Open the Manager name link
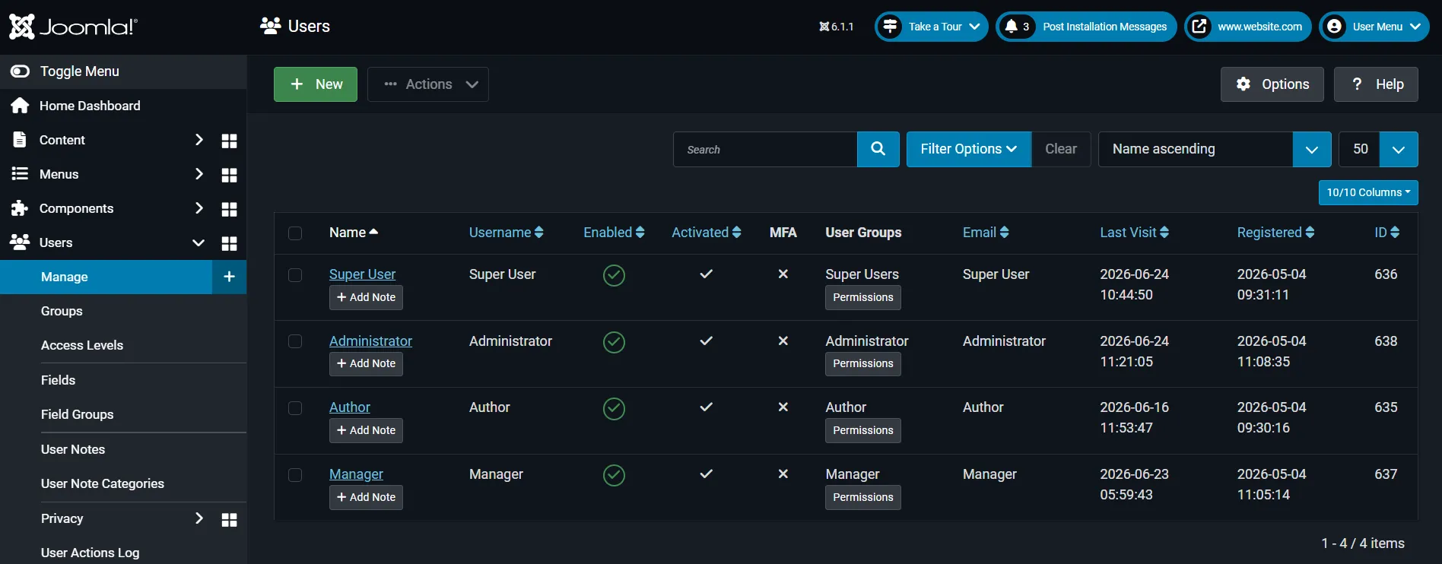Screen dimensions: 1442x564 point(356,474)
